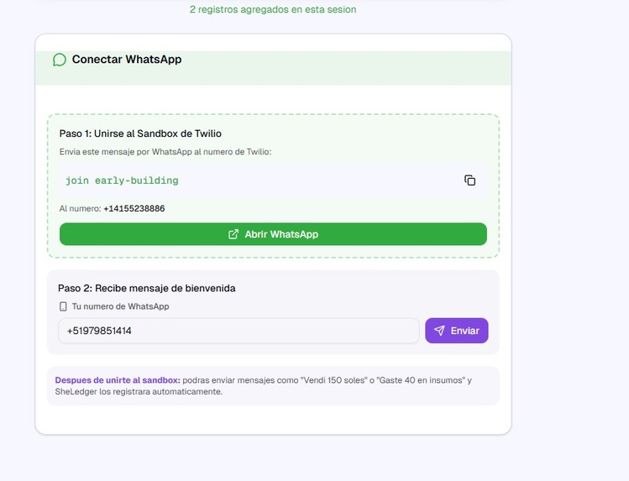Click the Conectar WhatsApp heading
This screenshot has height=481, width=629.
click(127, 60)
